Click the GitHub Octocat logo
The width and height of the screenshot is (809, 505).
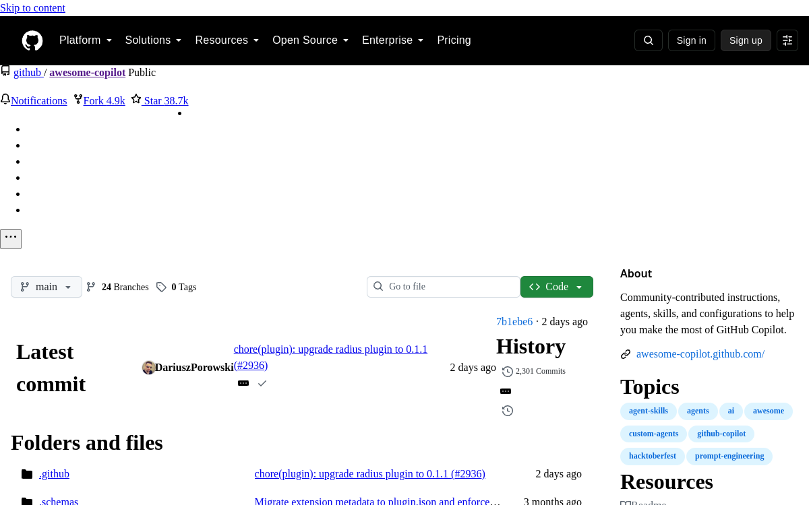(32, 40)
